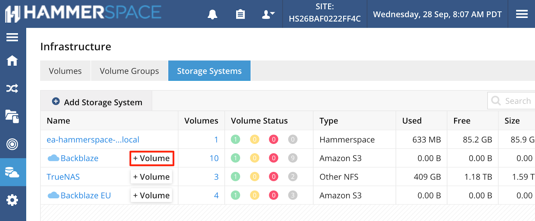Viewport: 535px width, 221px height.
Task: Click the green status badge for ea-hammerspace row
Action: [235, 139]
